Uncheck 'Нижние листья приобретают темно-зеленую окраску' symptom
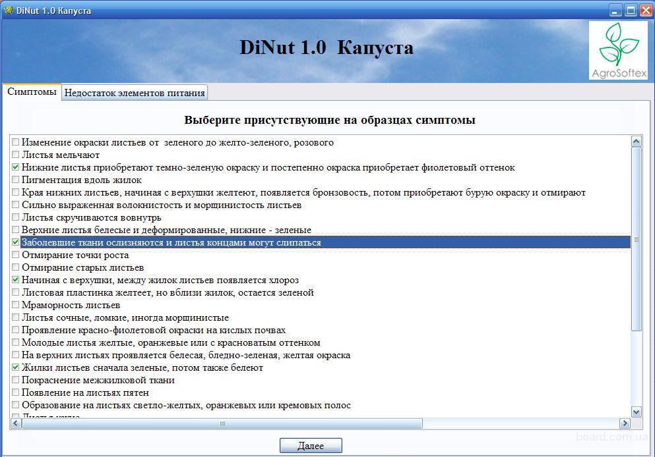Image resolution: width=655 pixels, height=457 pixels. tap(16, 167)
